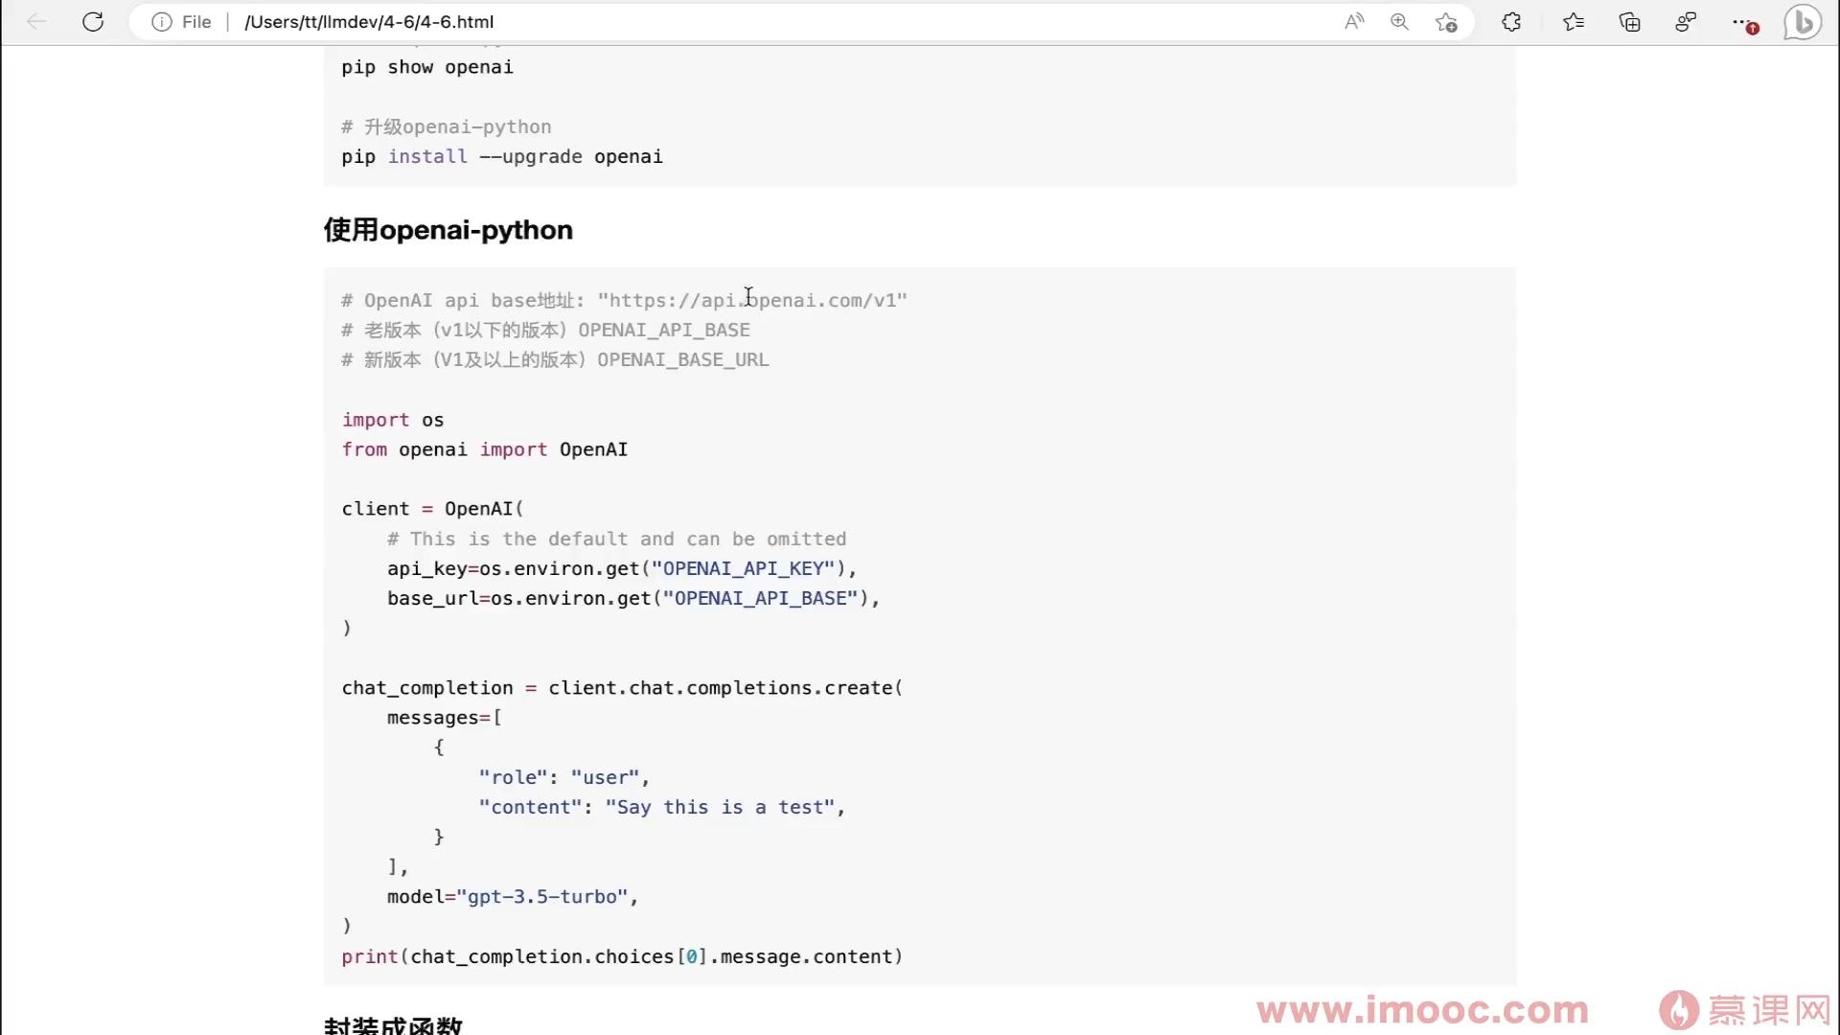Click the pip install --upgrade openai line
Viewport: 1840px width, 1035px height.
tap(502, 156)
